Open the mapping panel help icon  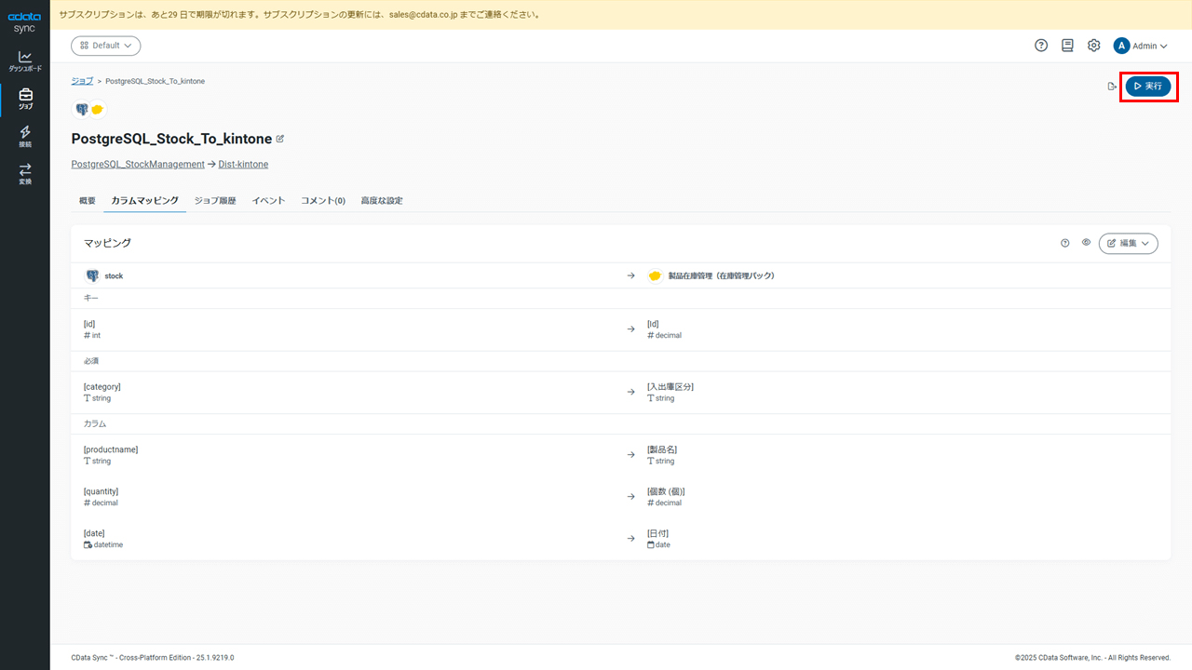click(1065, 243)
